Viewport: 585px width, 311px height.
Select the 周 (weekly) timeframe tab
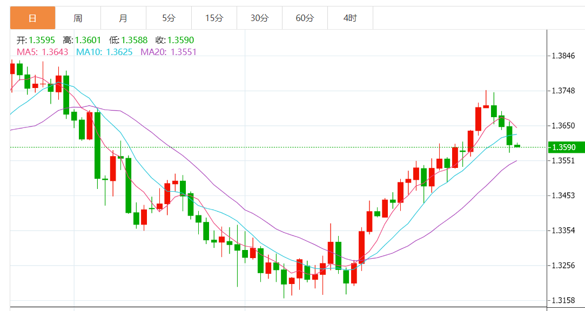(x=78, y=18)
